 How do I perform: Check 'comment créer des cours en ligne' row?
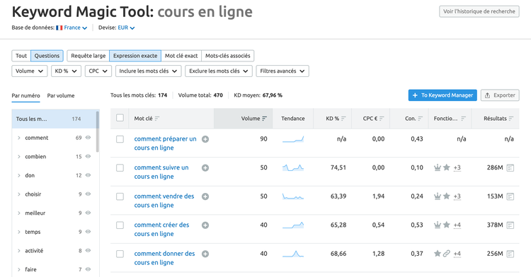[x=120, y=225]
